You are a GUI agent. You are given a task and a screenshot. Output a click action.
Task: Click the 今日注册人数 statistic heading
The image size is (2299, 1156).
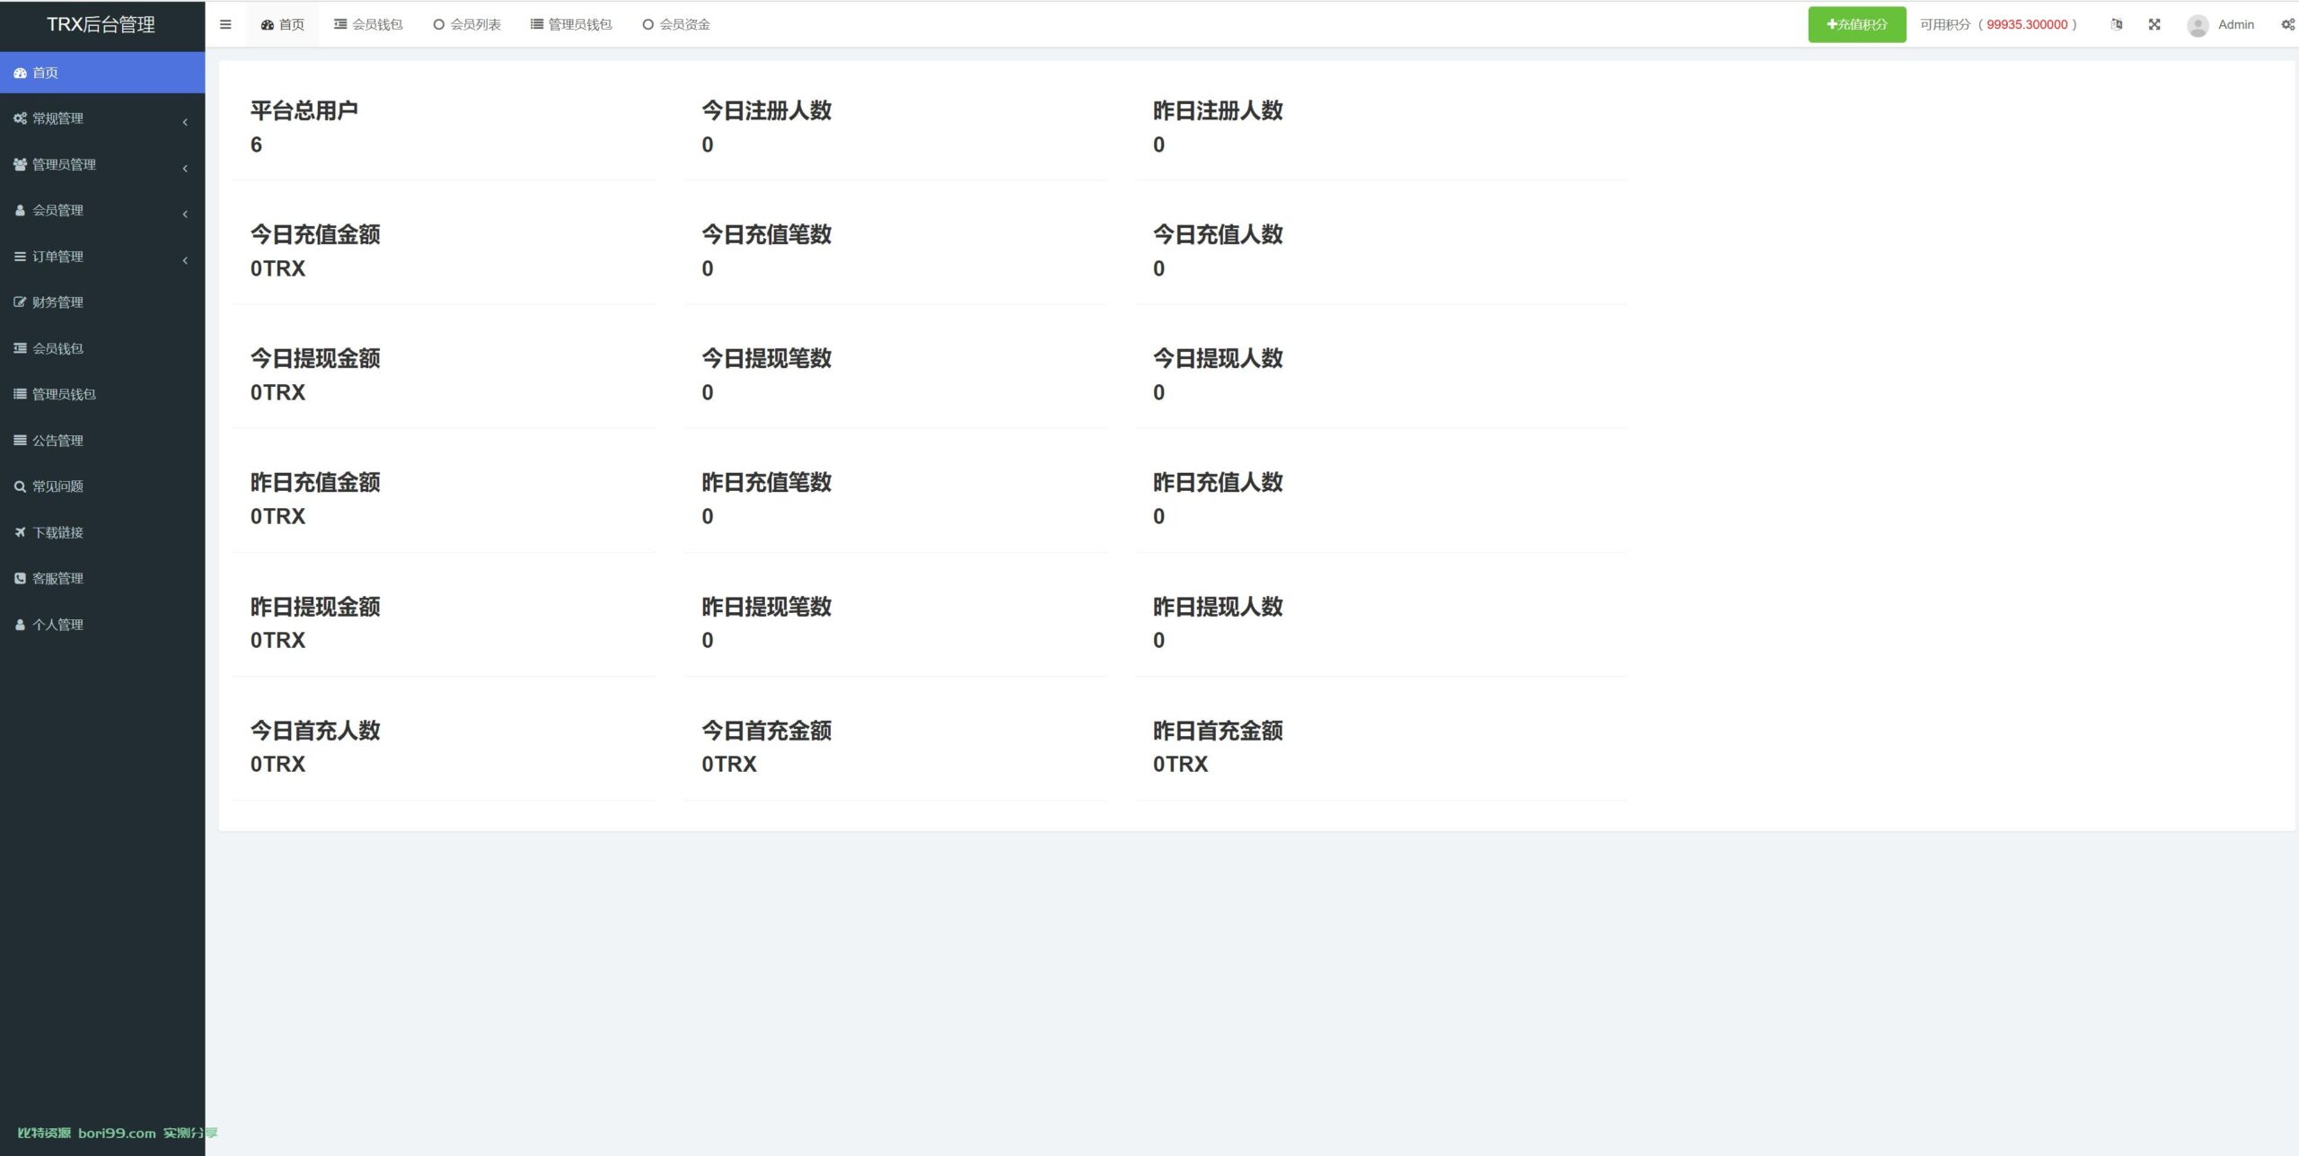click(767, 110)
